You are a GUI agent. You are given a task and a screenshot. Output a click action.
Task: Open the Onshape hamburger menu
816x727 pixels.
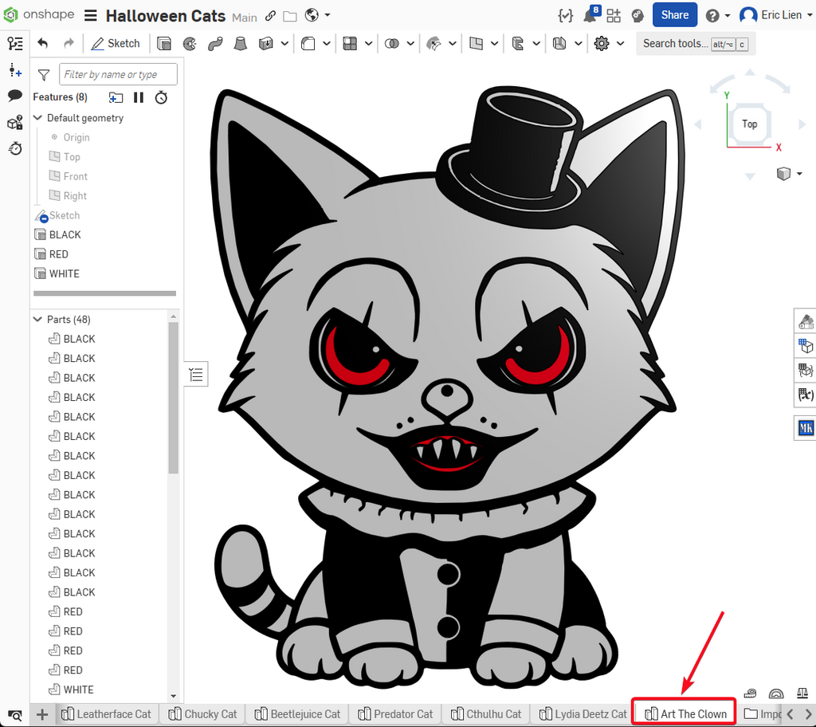91,15
